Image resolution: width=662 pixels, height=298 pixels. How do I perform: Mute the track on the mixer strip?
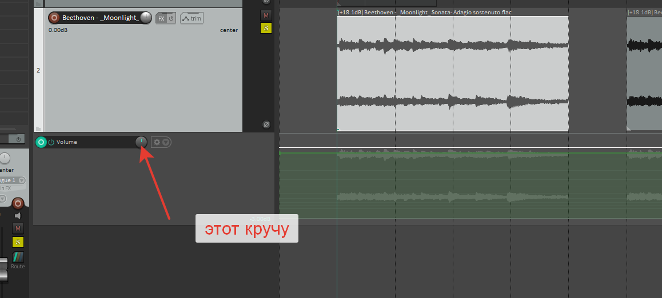click(18, 228)
